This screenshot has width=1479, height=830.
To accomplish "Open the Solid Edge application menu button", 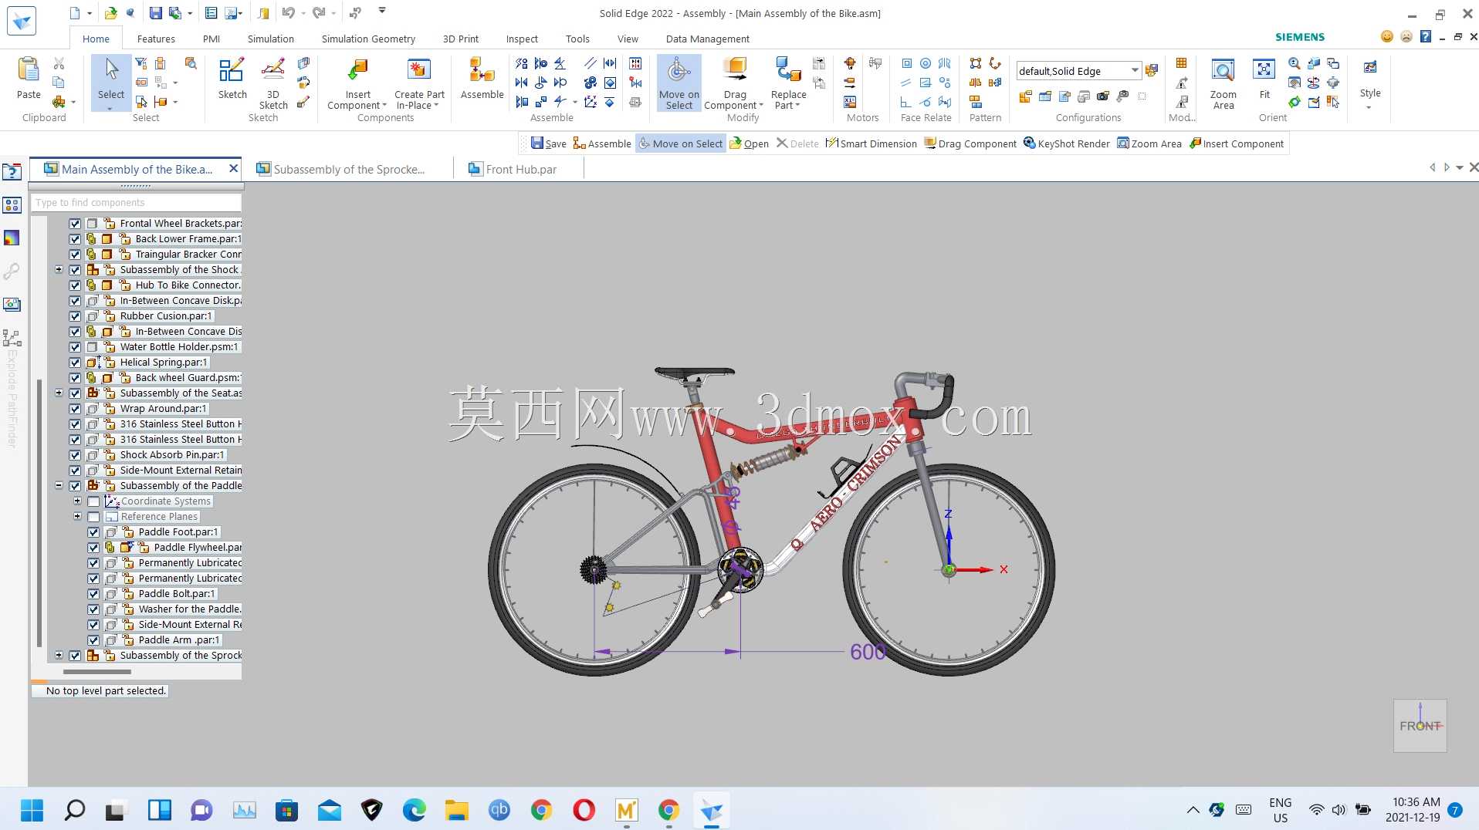I will click(x=21, y=21).
